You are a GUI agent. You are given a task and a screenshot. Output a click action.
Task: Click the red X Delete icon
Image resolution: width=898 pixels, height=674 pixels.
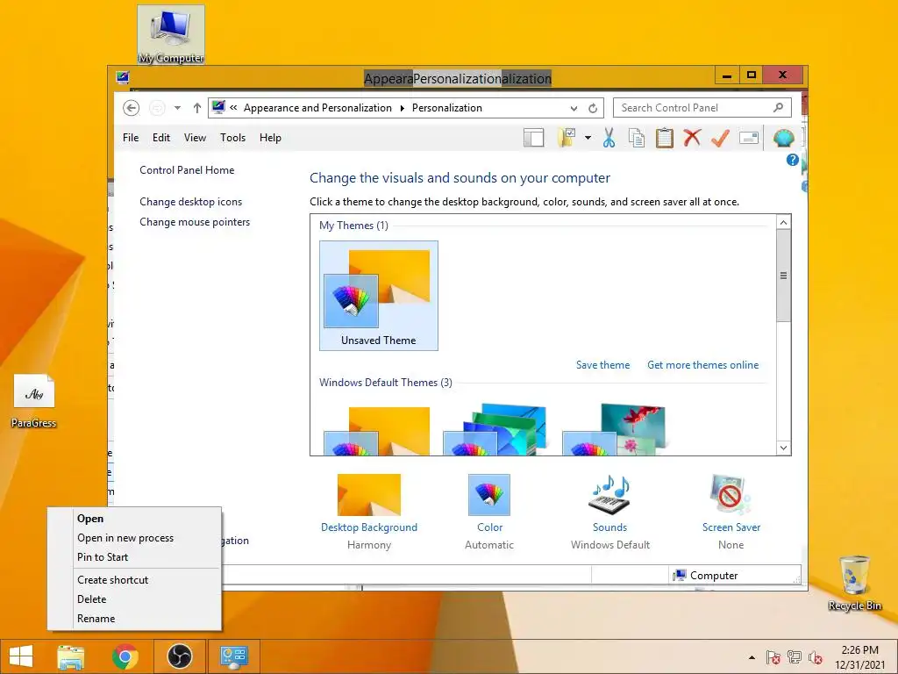pos(693,138)
